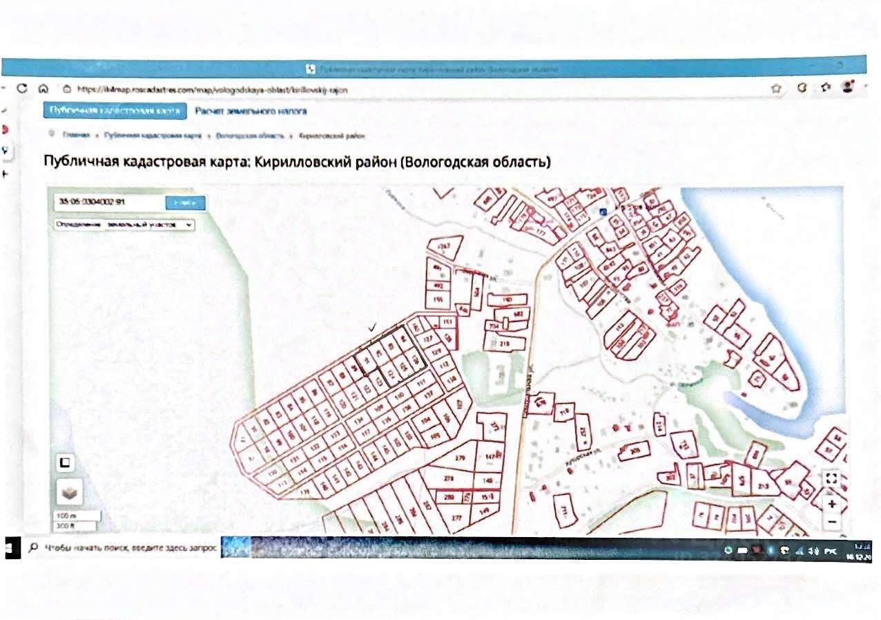Go to the browser home page icon
This screenshot has width=881, height=620.
43,88
